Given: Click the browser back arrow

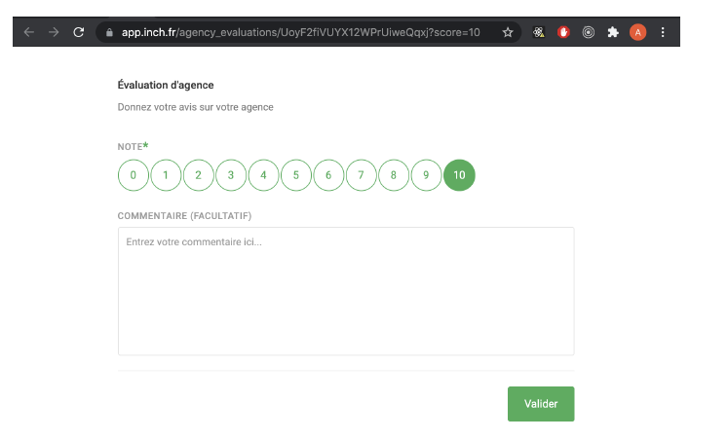Looking at the screenshot, I should [28, 32].
